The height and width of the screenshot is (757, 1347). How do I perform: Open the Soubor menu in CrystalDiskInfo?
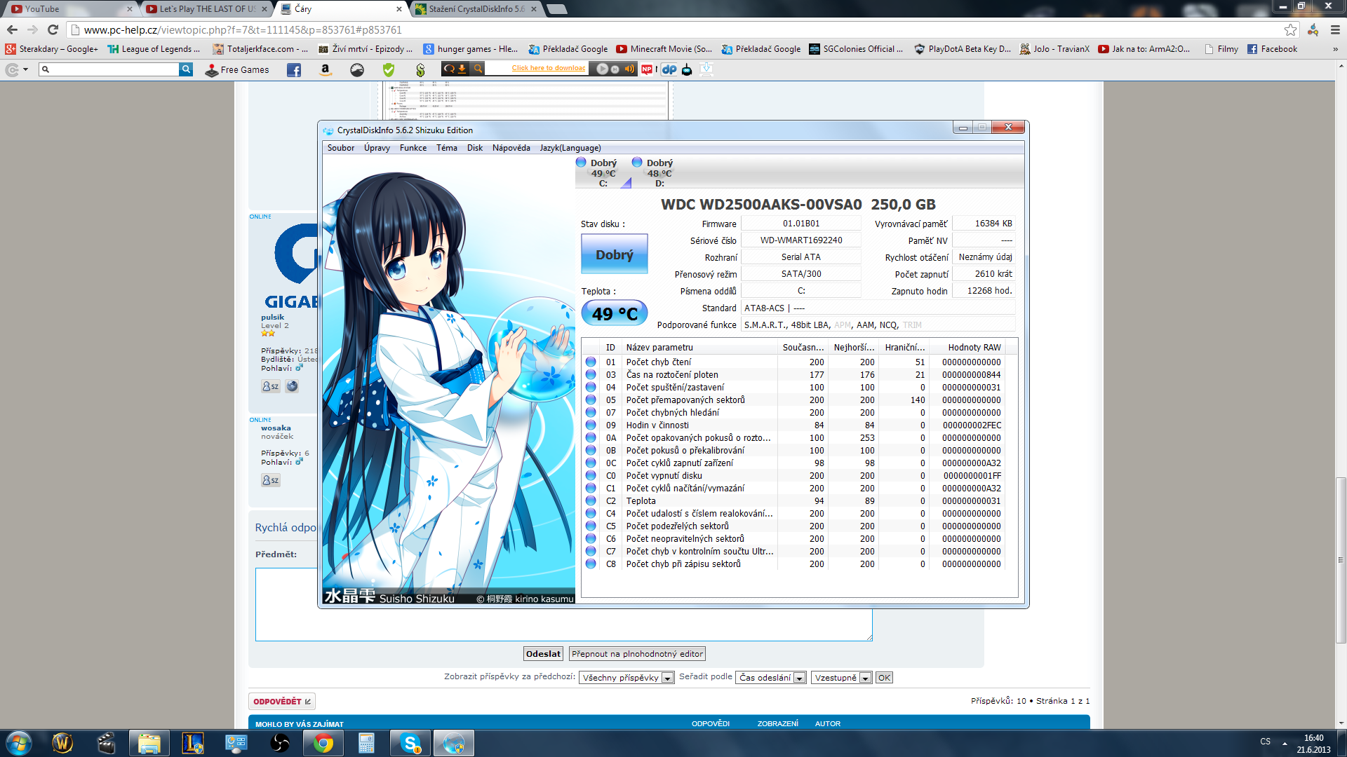point(341,148)
